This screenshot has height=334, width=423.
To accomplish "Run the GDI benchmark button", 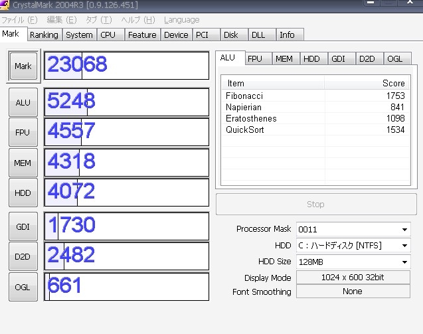I will [x=23, y=226].
